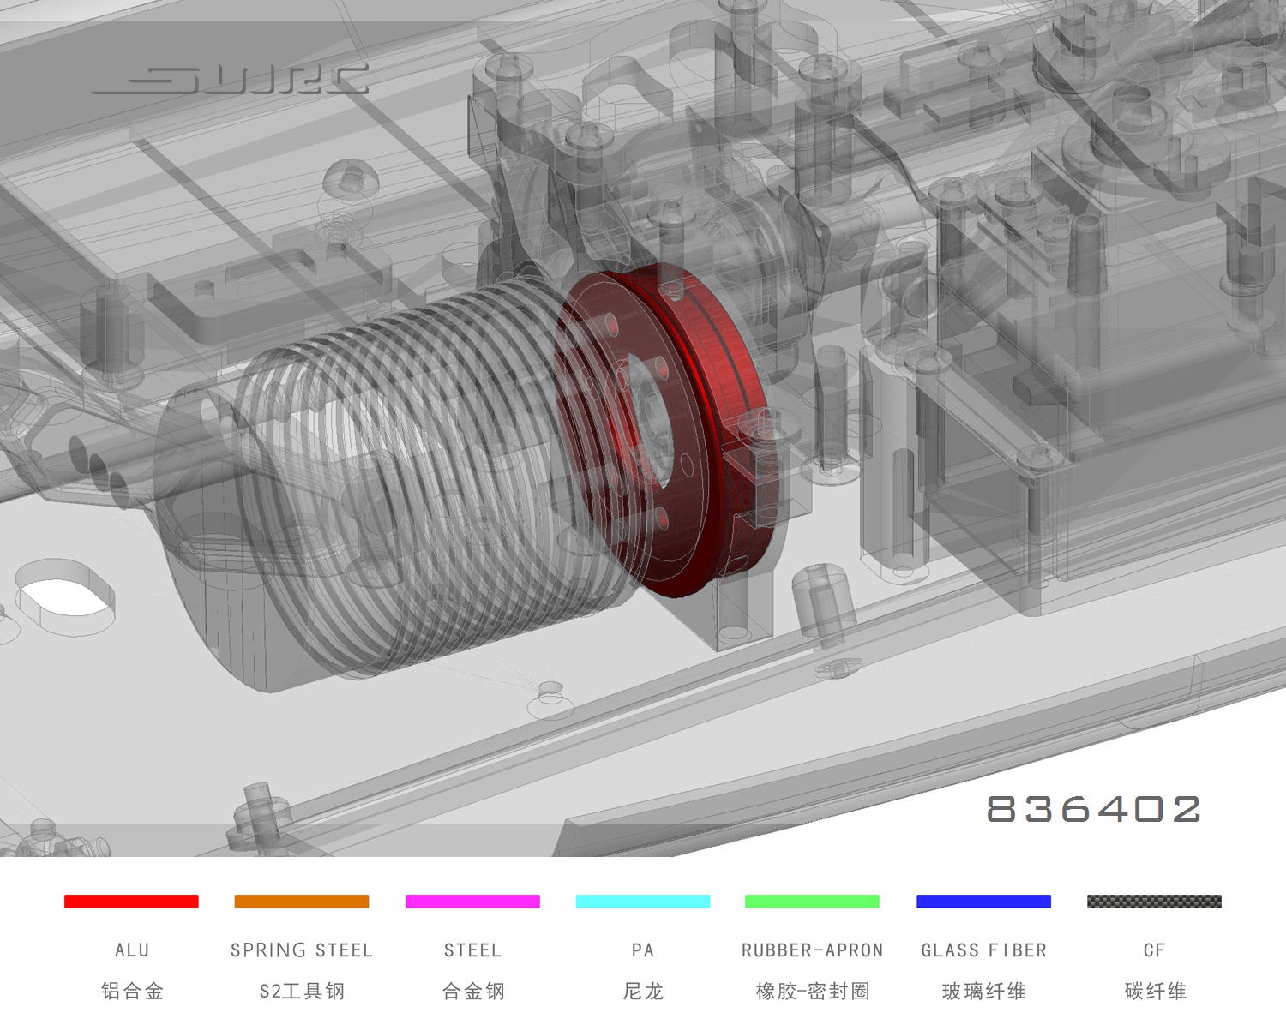
Task: Click the ALU text label
Action: click(132, 950)
